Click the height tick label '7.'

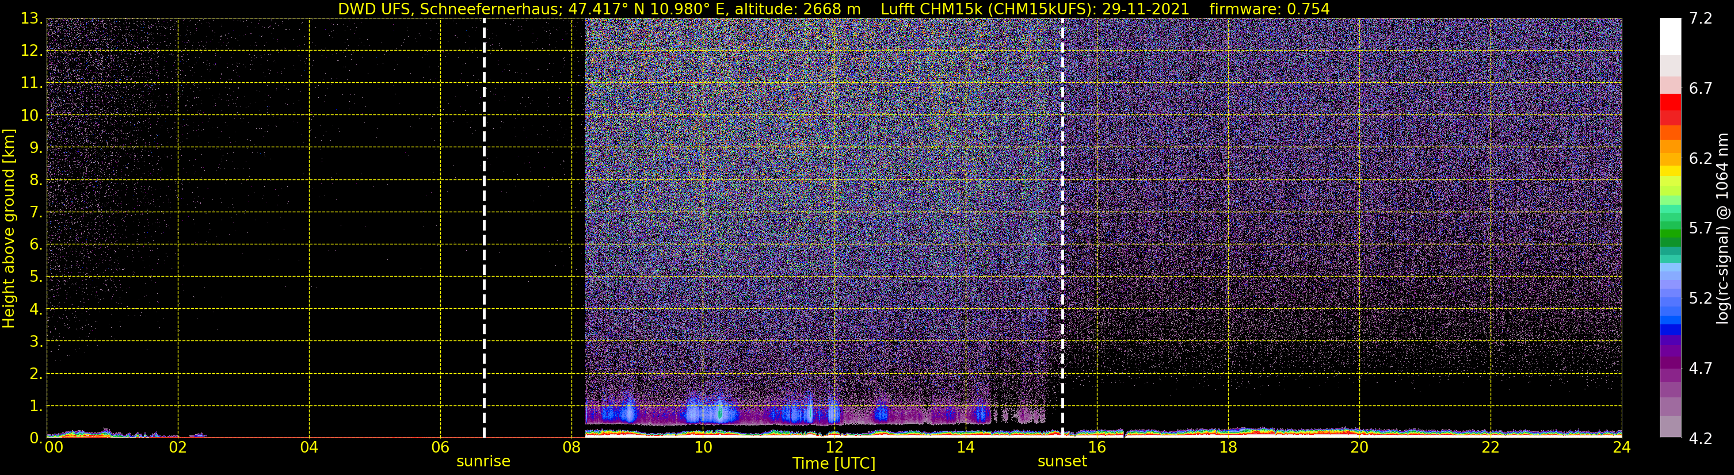point(36,212)
